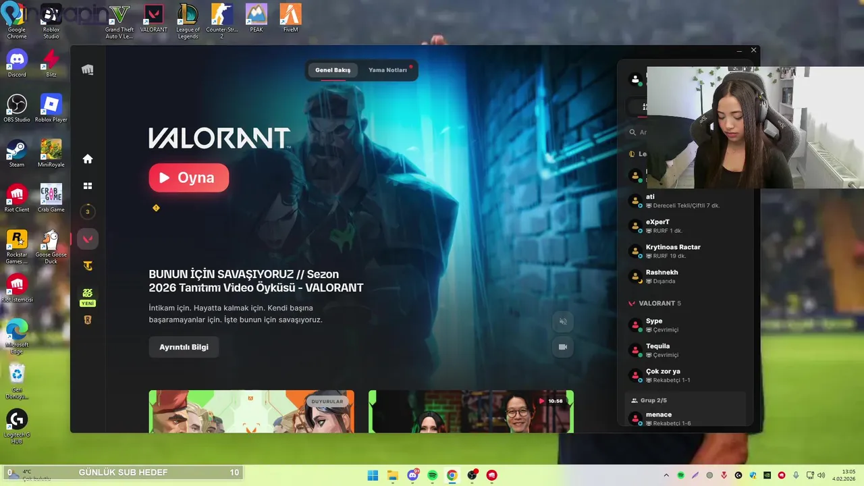The width and height of the screenshot is (864, 486).
Task: Click the tray microphone icon
Action: click(x=796, y=475)
